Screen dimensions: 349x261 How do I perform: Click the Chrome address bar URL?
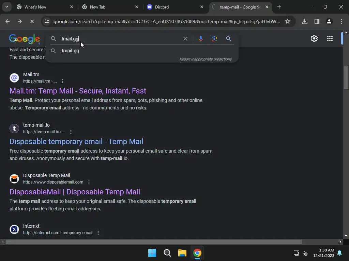pos(166,21)
